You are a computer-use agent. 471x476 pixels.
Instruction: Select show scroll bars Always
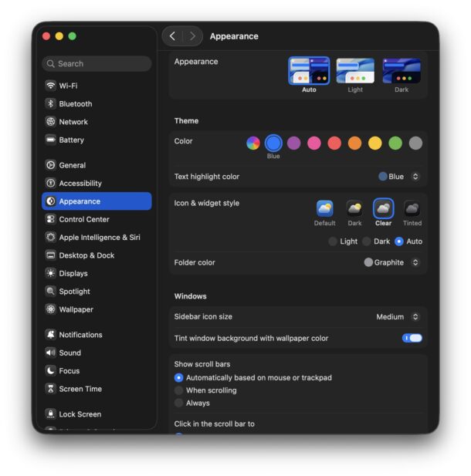tap(178, 403)
